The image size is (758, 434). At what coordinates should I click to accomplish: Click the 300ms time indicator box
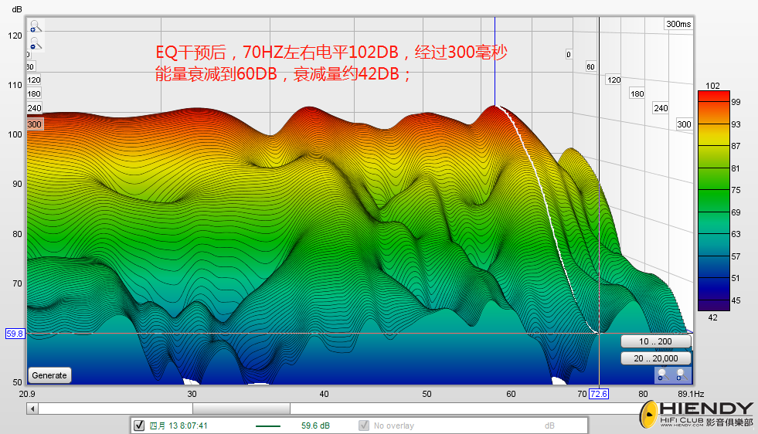click(678, 24)
